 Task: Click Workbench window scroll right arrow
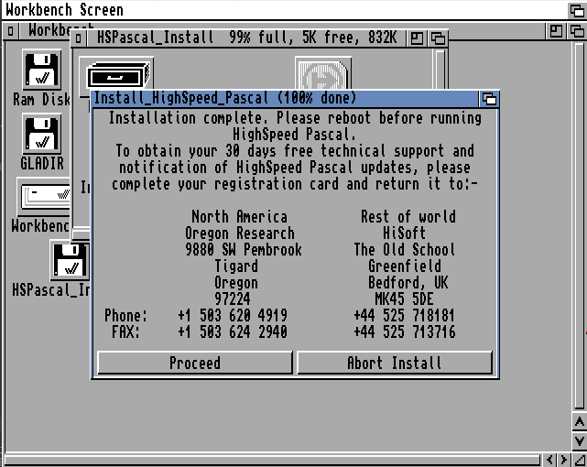tap(563, 460)
